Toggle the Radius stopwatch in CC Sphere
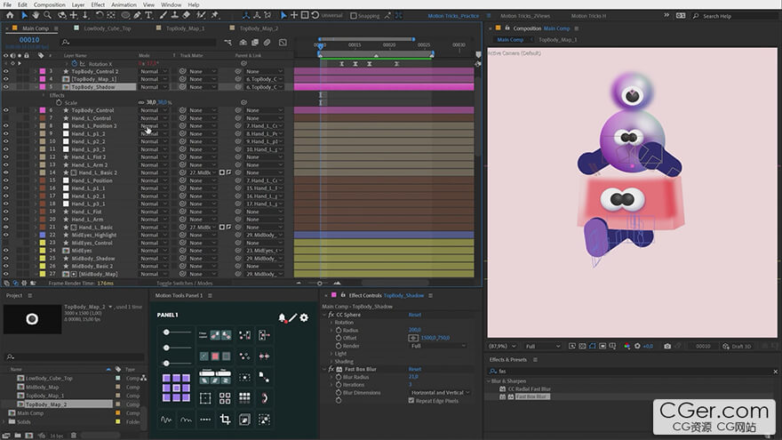Viewport: 782px width, 440px height. click(x=339, y=331)
